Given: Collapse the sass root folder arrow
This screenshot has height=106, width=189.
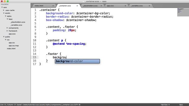Looking at the screenshot, I should tap(2, 7).
